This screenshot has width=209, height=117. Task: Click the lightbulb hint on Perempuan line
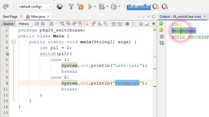[x=7, y=83]
